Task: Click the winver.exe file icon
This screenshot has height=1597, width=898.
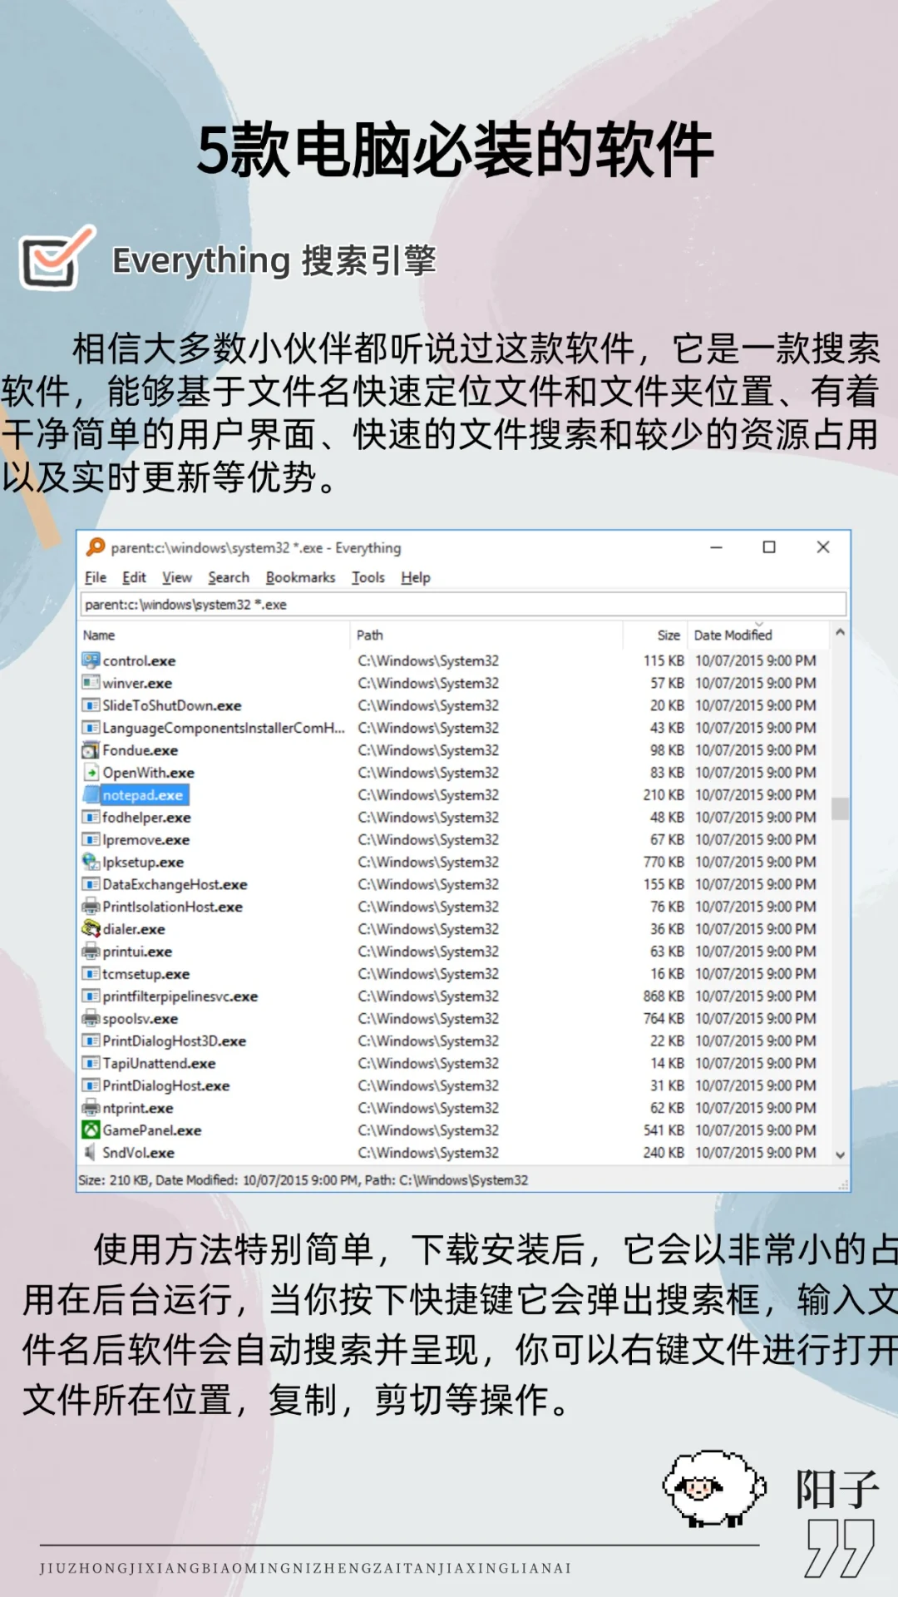Action: pyautogui.click(x=91, y=683)
